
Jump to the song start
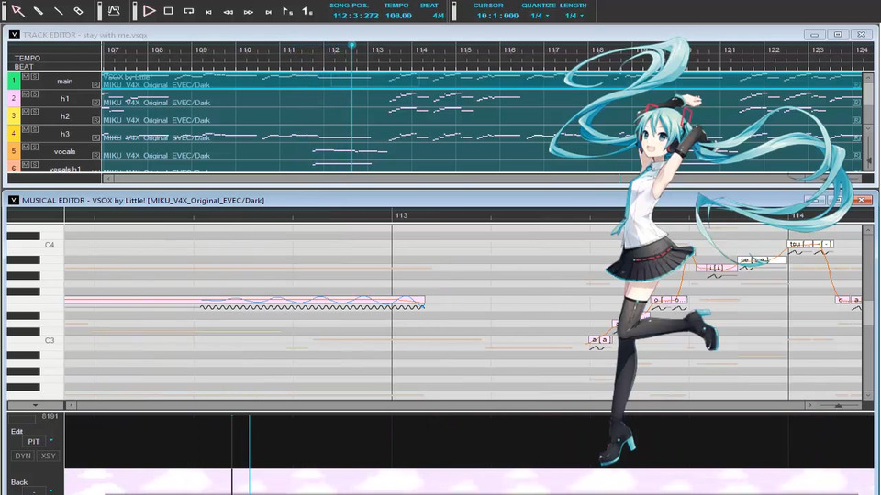(208, 11)
